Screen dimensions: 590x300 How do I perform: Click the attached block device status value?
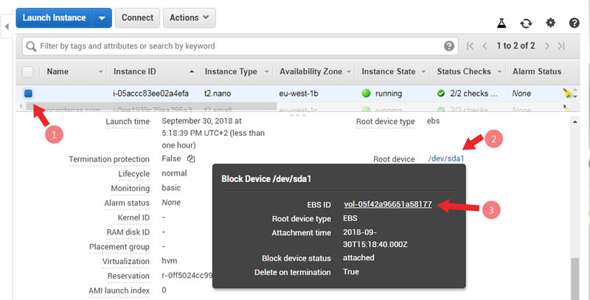(x=358, y=257)
